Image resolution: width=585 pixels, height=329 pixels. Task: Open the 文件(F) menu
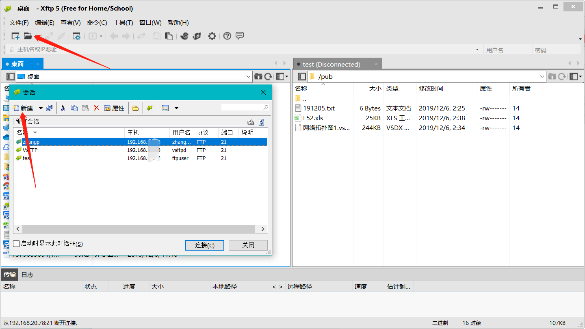[19, 23]
